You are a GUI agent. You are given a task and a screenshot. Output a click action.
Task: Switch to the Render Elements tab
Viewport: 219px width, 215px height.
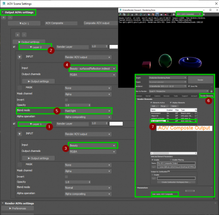206,95
